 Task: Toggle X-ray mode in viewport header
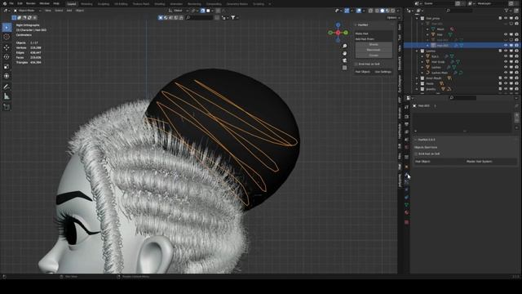370,11
